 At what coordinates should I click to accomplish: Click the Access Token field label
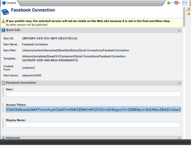[x=16, y=105]
